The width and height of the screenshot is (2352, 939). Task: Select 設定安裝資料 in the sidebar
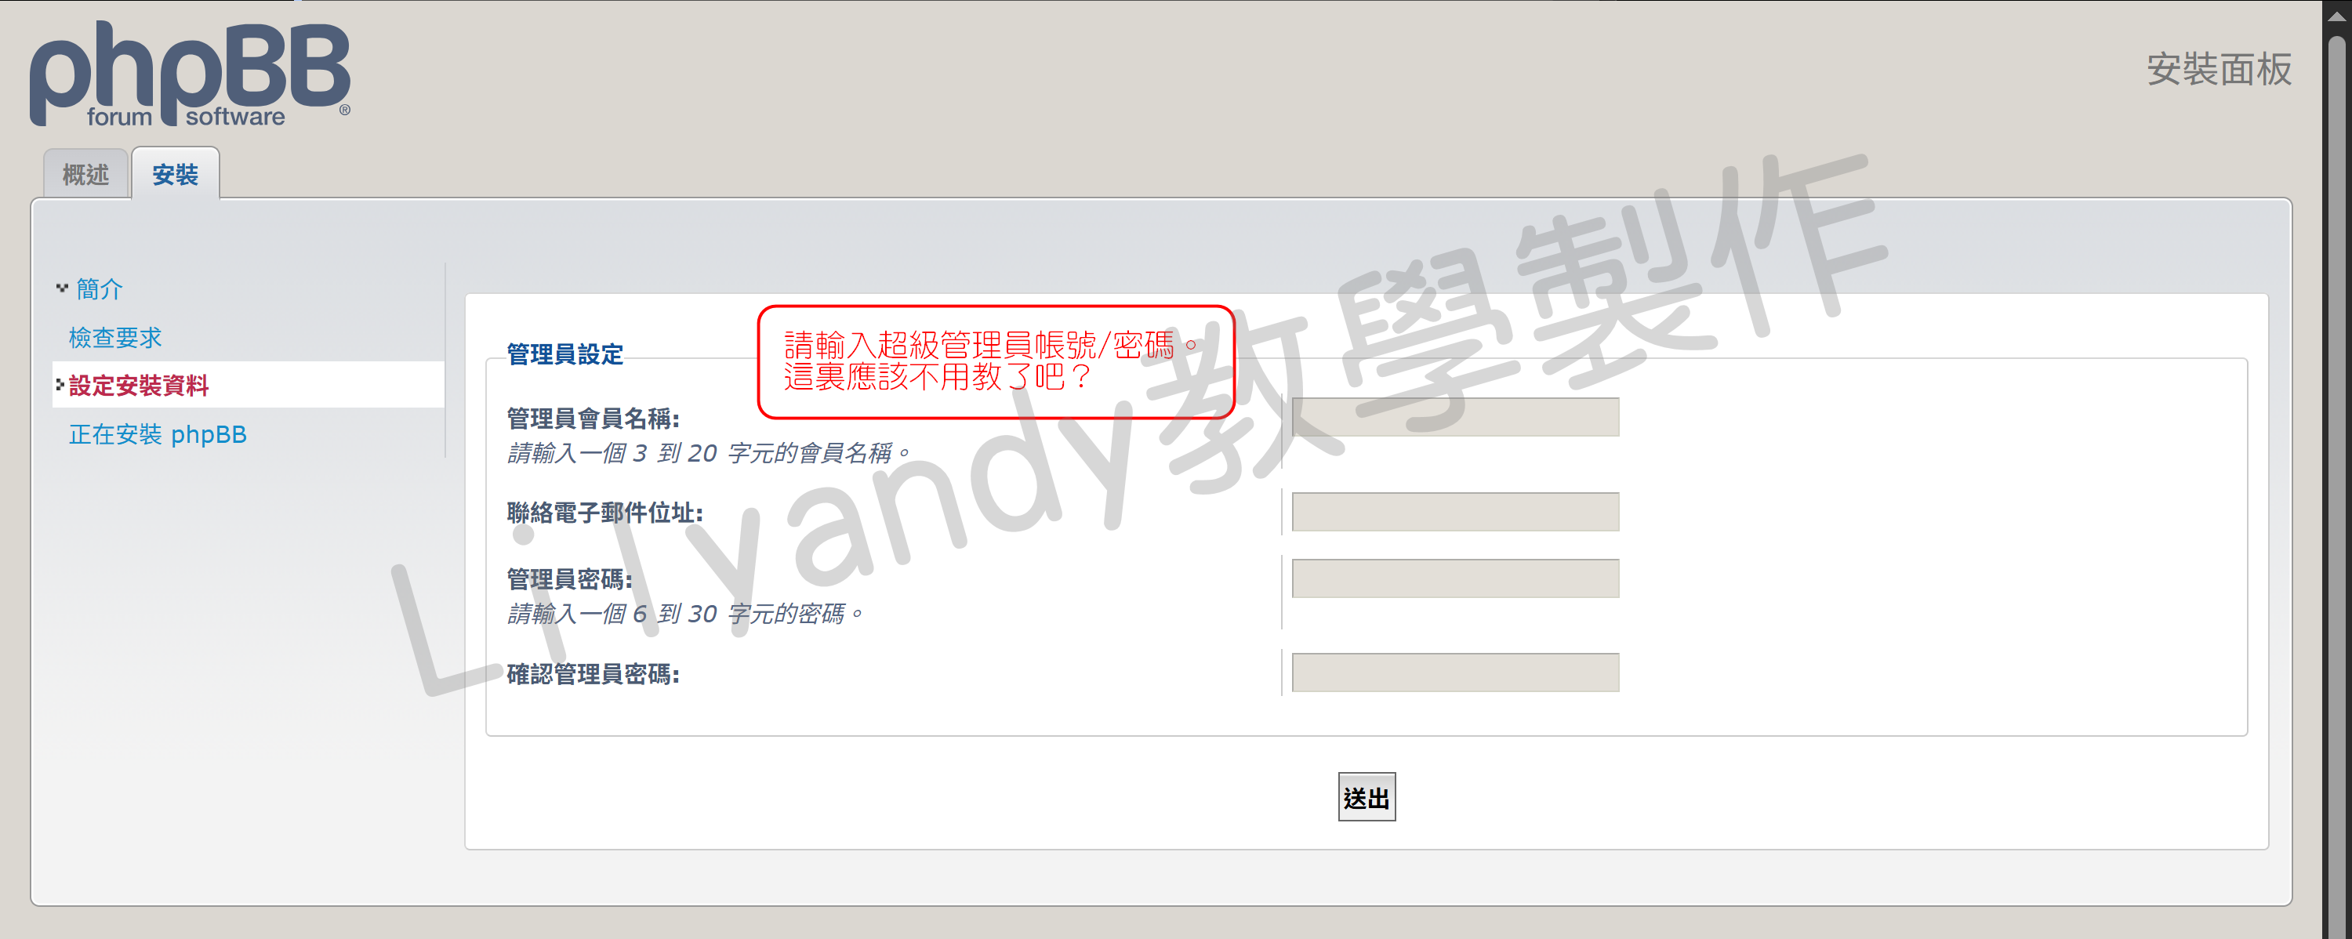139,386
